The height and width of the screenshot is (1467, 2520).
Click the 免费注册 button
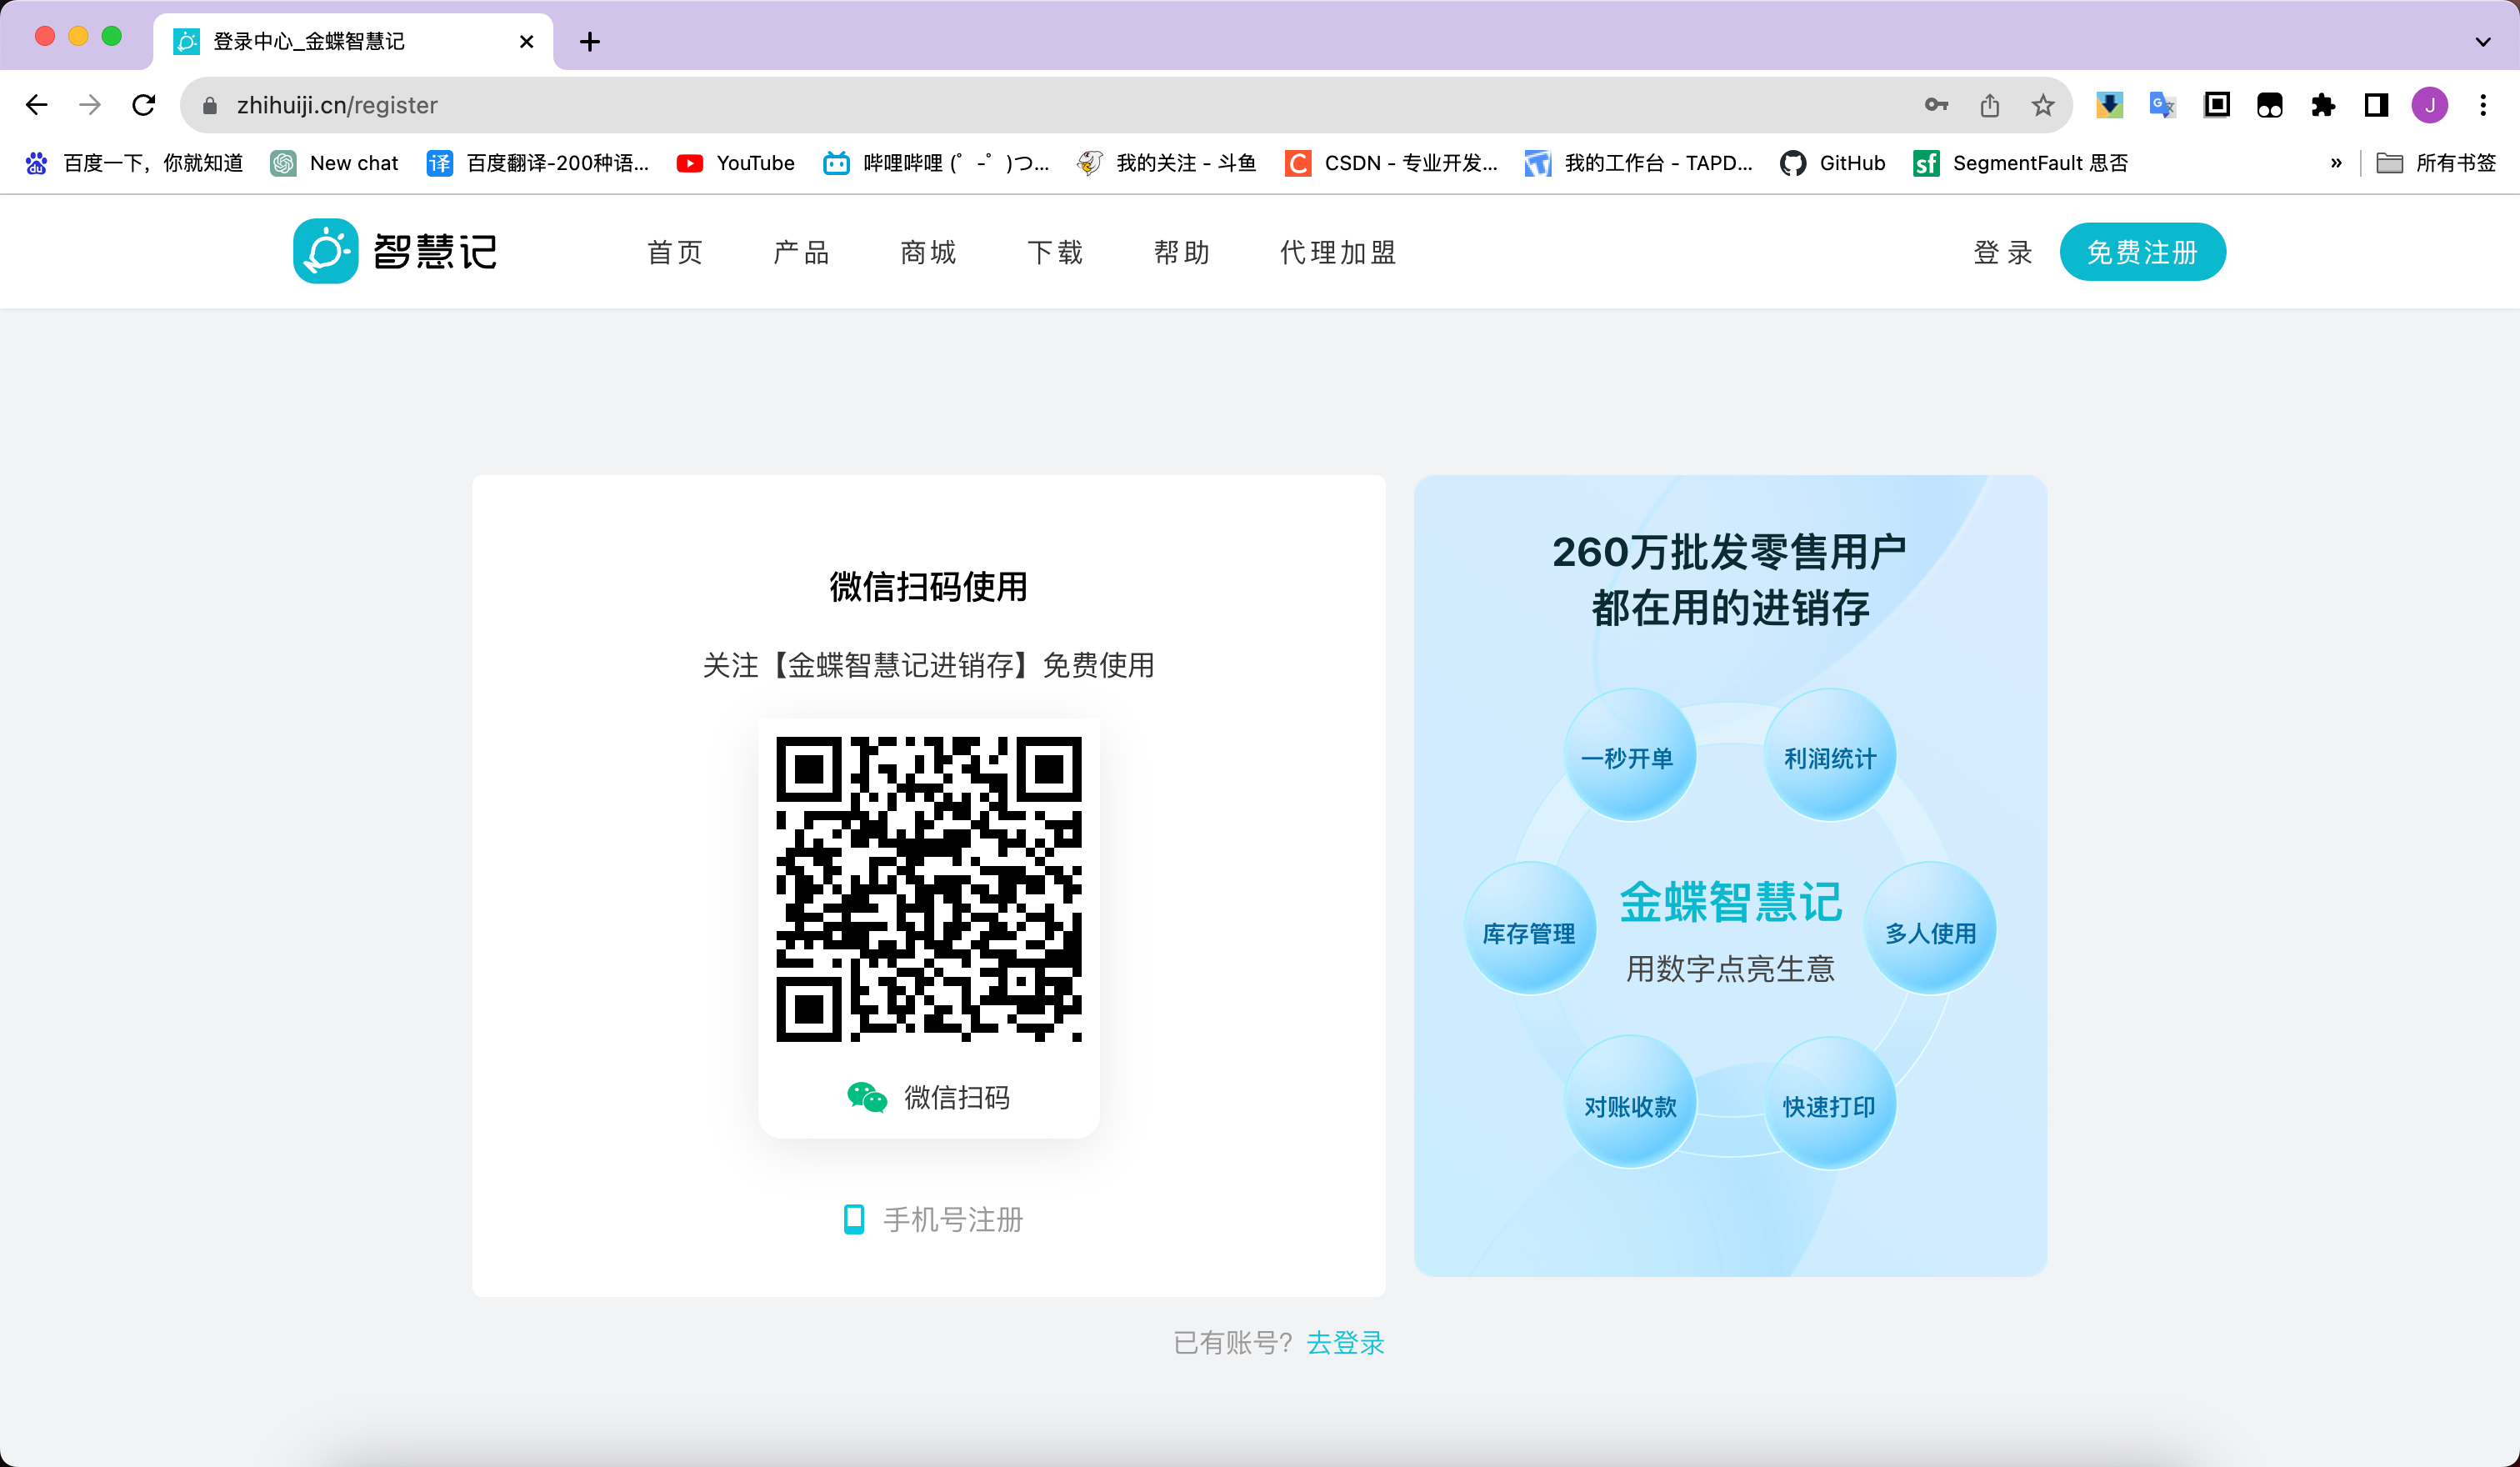click(x=2142, y=252)
